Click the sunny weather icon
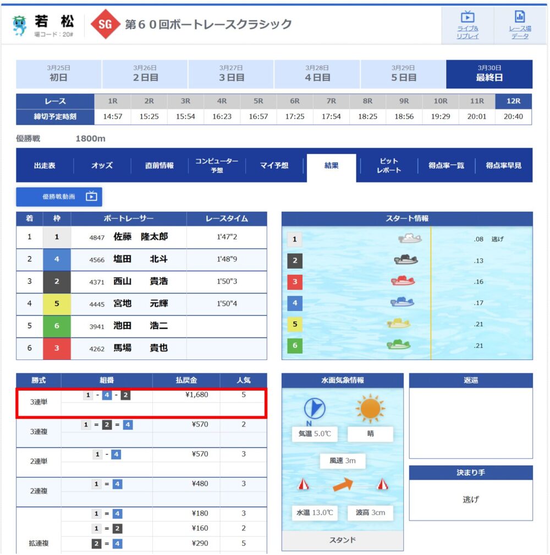This screenshot has width=550, height=555. pyautogui.click(x=370, y=408)
